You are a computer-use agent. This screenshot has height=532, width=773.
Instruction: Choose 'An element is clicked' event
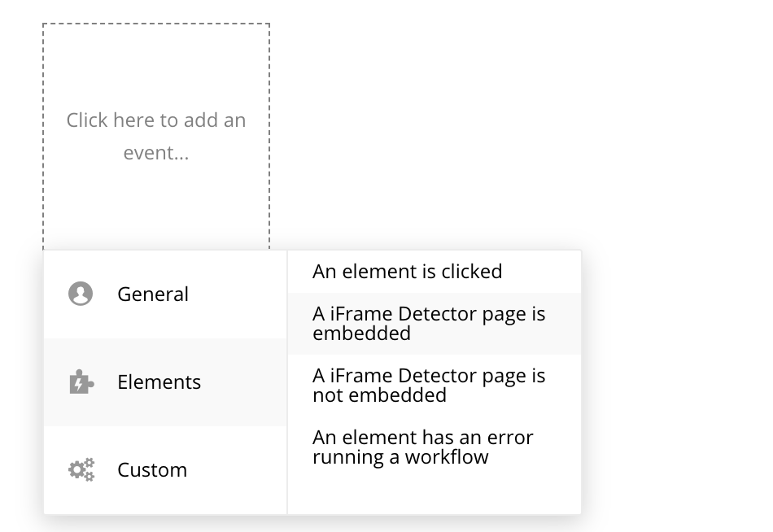click(435, 272)
